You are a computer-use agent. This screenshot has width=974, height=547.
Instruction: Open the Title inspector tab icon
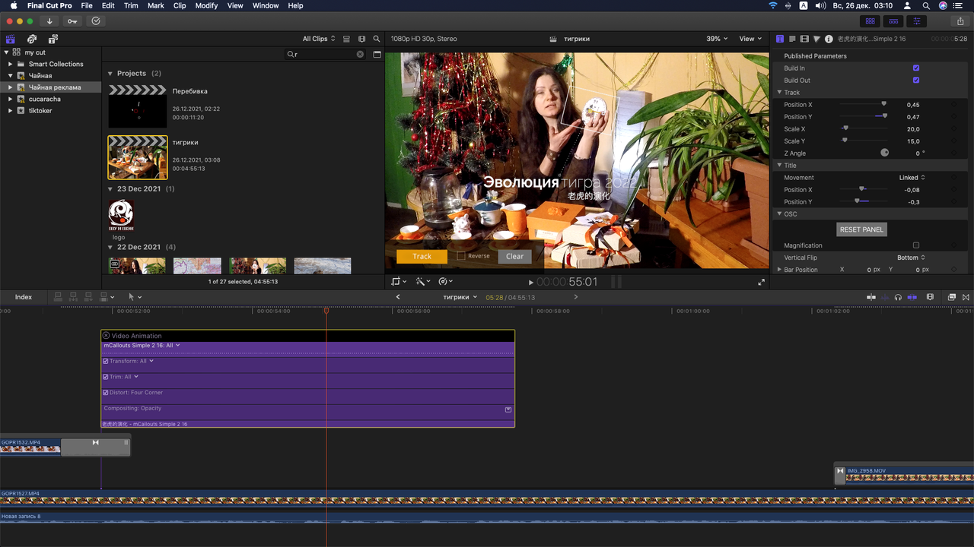coord(780,39)
